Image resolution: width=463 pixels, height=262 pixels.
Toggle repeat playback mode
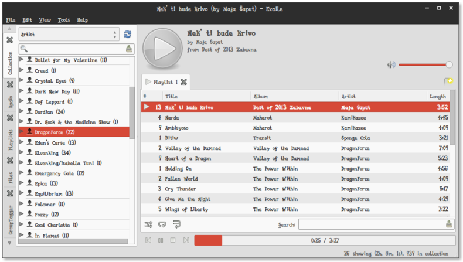tap(162, 224)
